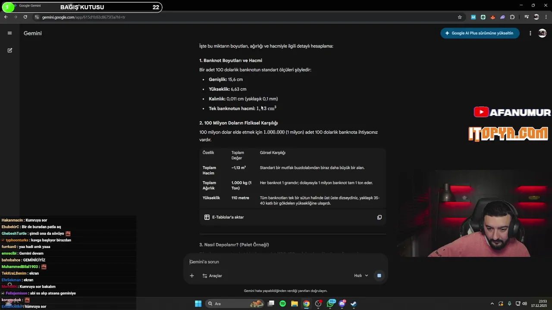
Task: Show hidden system tray icons
Action: tap(492, 304)
